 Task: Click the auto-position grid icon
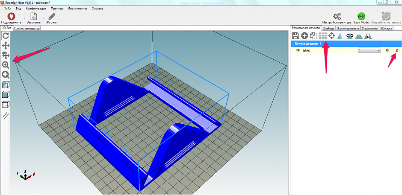pos(322,36)
